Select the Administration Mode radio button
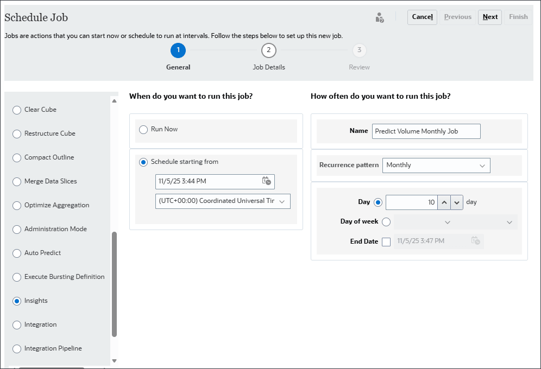The image size is (541, 369). (x=16, y=230)
